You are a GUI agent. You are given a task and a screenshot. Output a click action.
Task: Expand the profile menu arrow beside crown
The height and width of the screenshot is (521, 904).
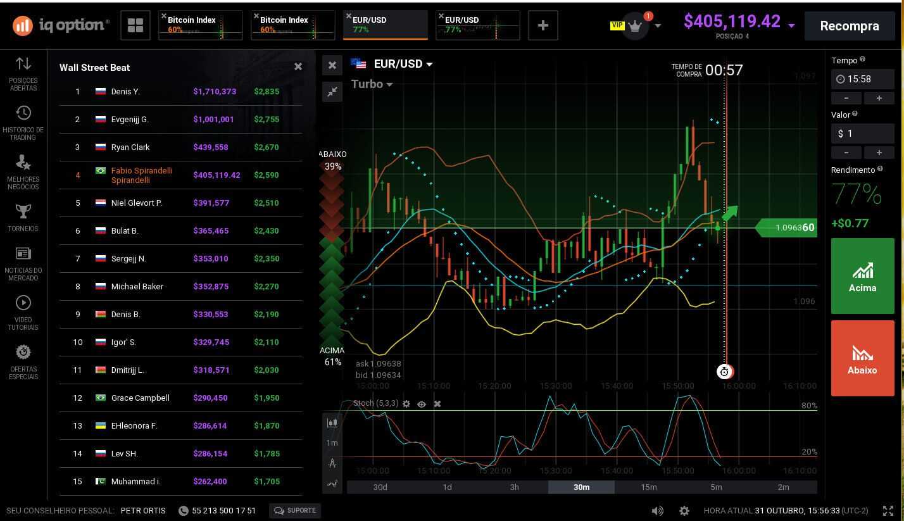658,26
